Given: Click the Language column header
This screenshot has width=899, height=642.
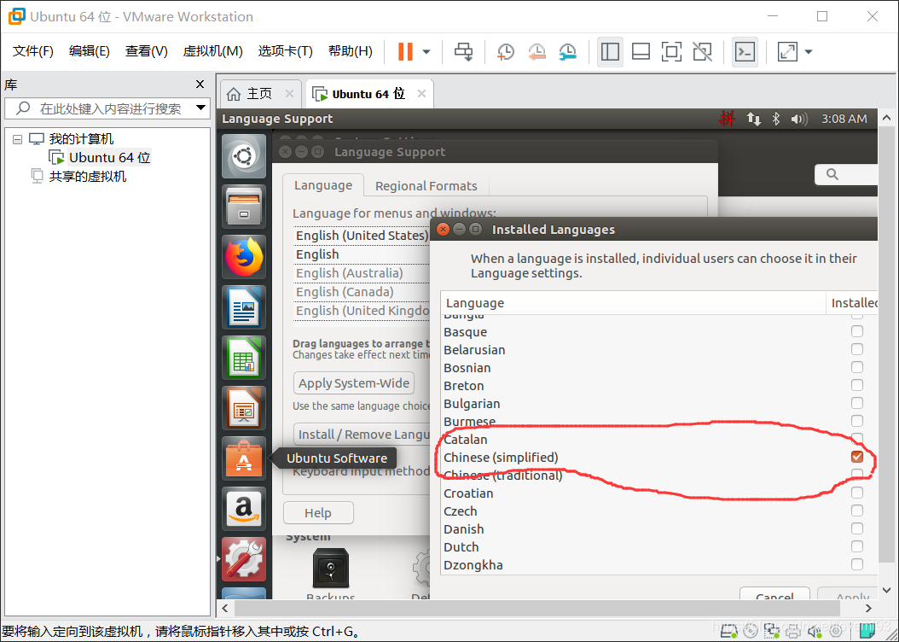Looking at the screenshot, I should [x=634, y=303].
